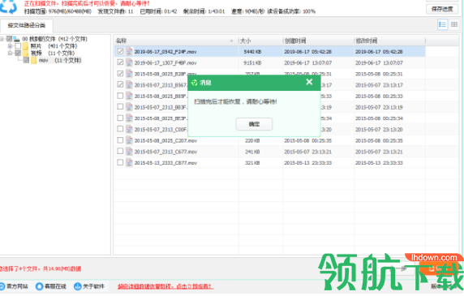464x296 pixels.
Task: Collapse the root 找到的文件 tree node
Action: 2,39
